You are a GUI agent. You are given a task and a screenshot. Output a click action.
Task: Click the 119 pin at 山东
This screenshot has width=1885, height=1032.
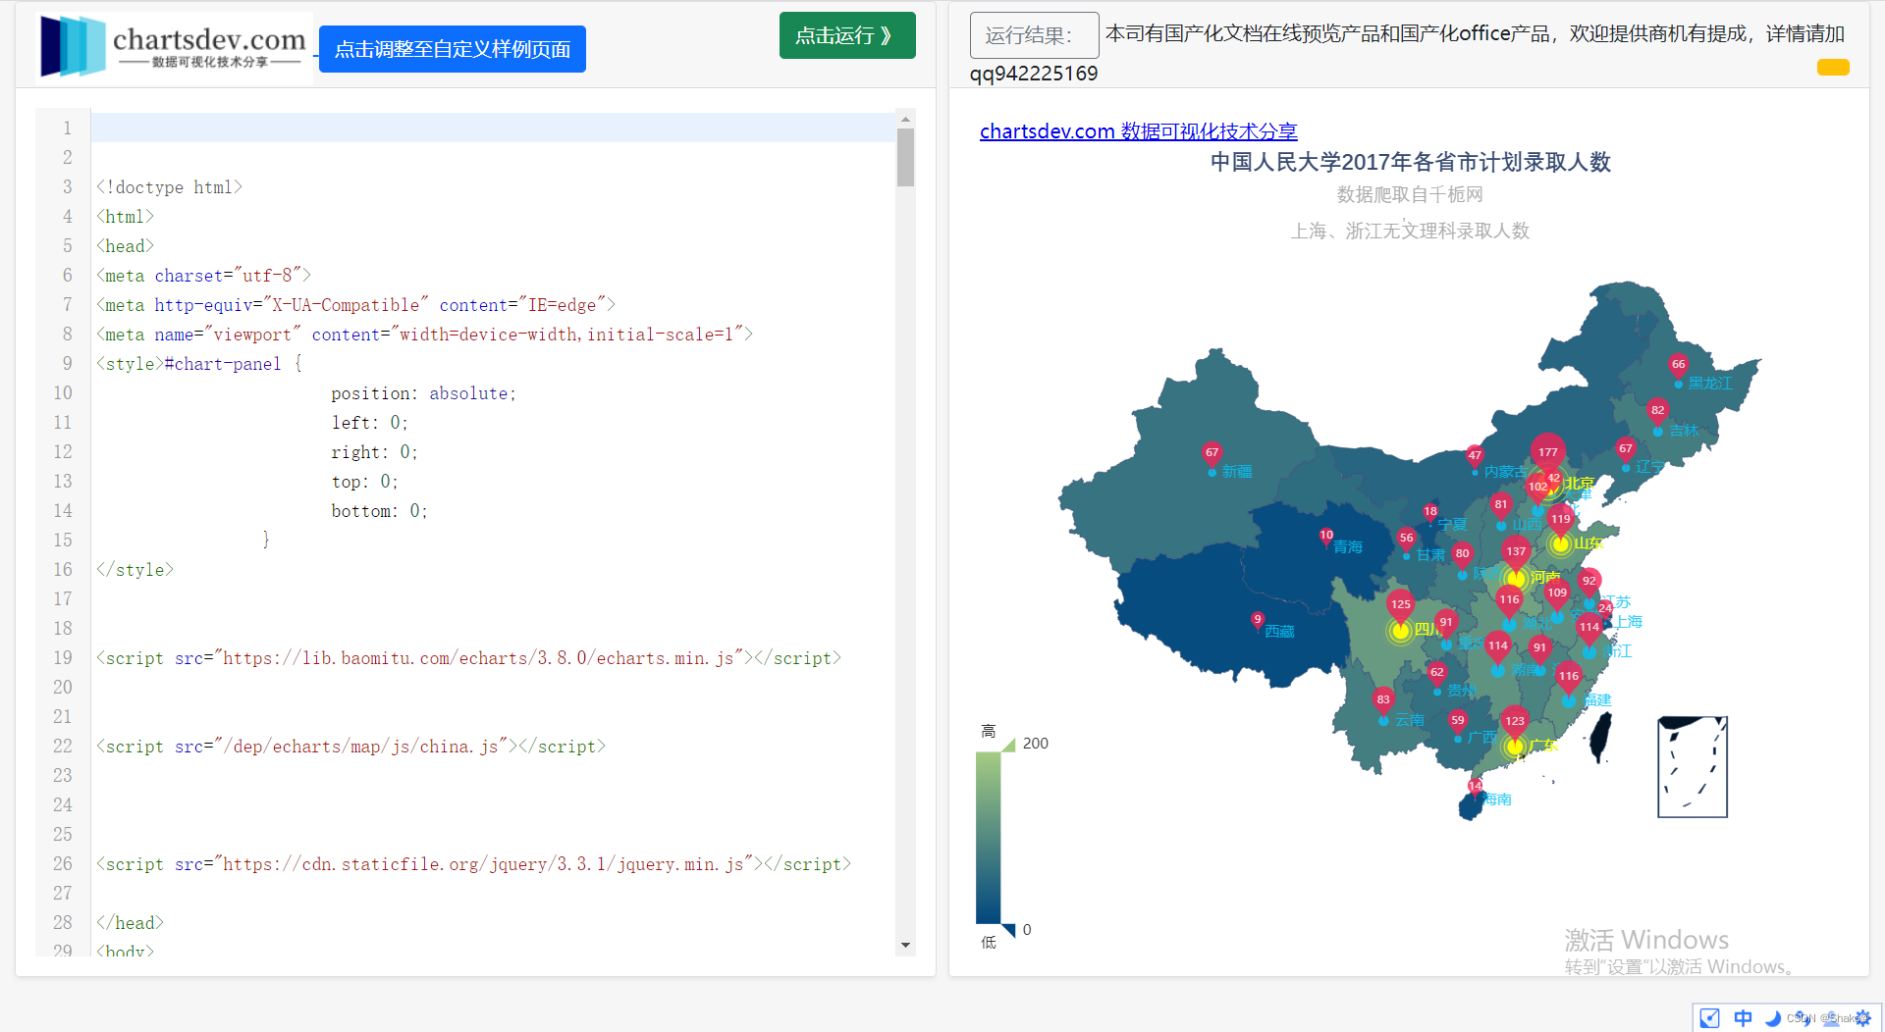tap(1561, 520)
